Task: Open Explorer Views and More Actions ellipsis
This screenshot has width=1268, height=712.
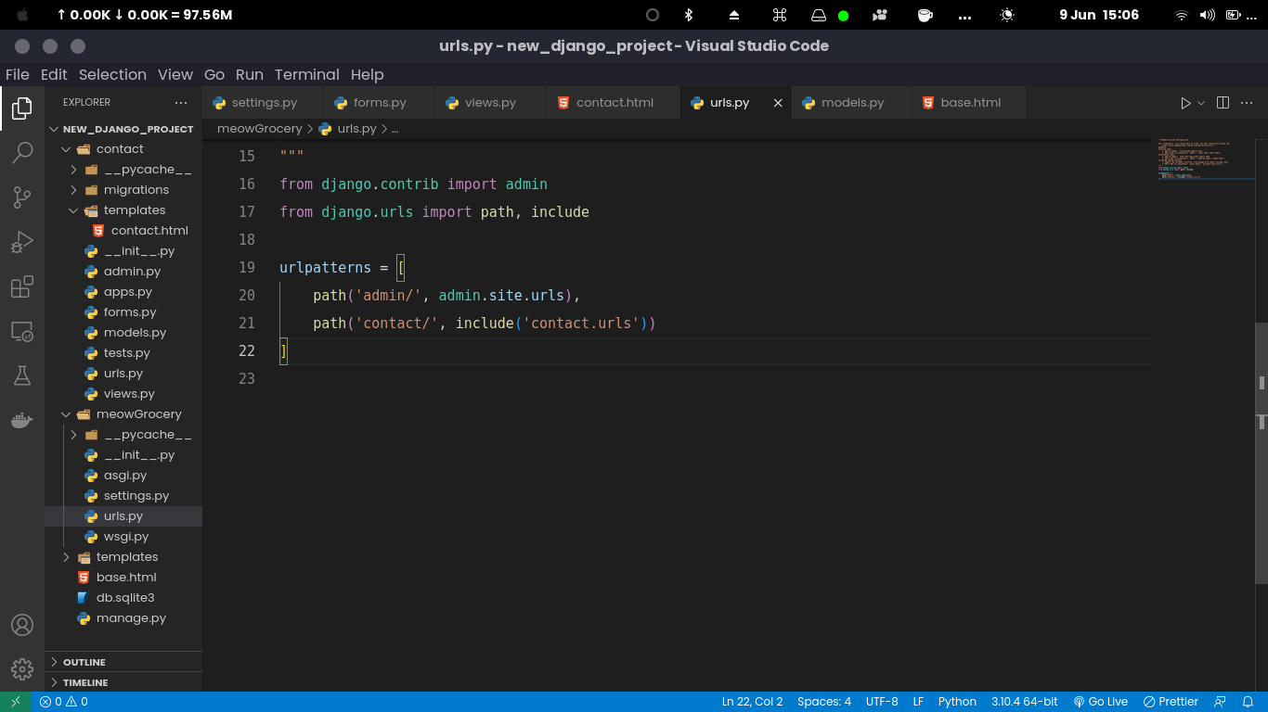Action: 180,103
